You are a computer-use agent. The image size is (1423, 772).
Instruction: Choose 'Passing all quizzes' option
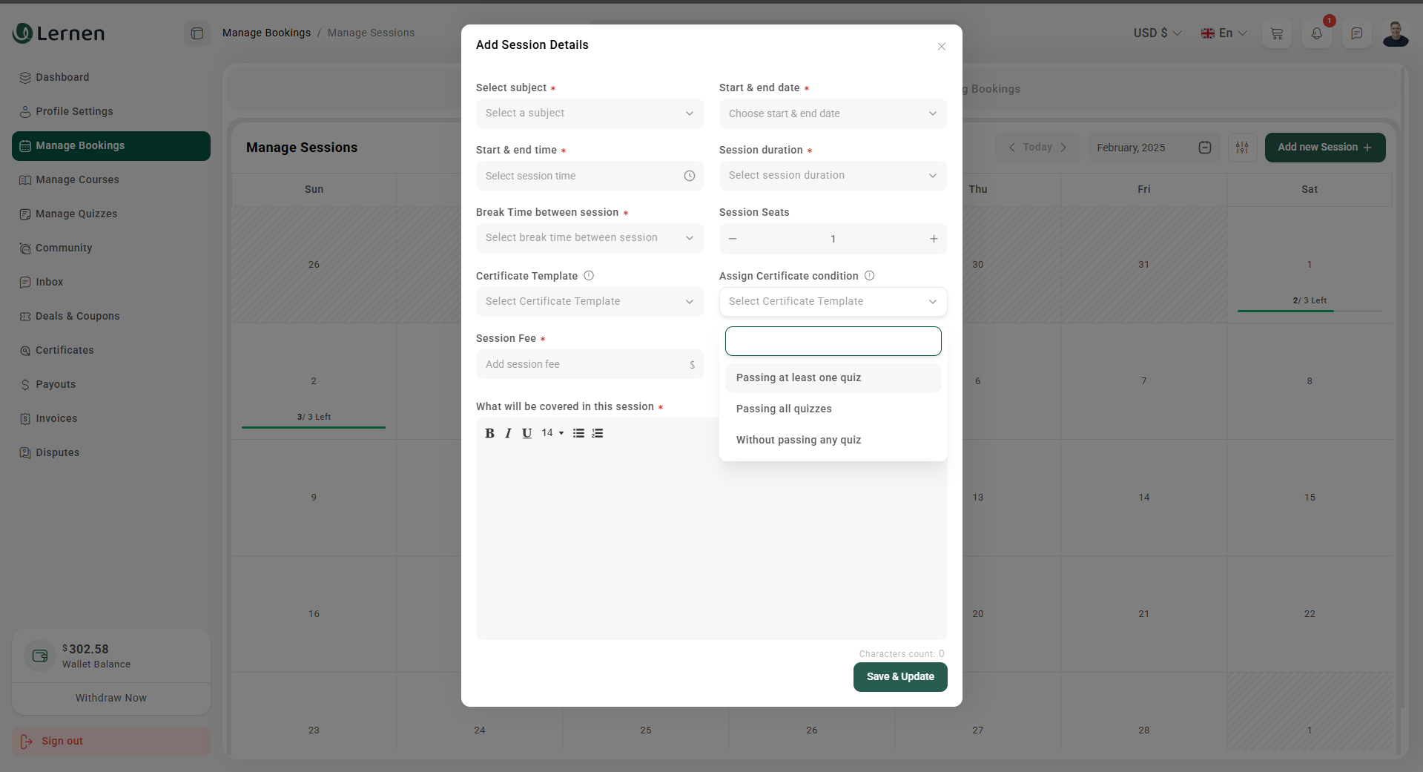(784, 409)
